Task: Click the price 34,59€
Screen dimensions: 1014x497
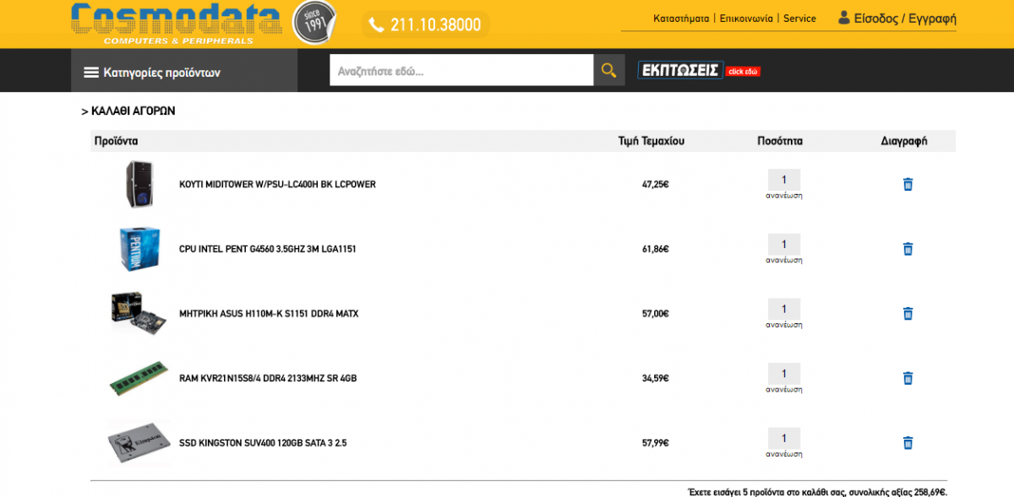Action: 655,378
